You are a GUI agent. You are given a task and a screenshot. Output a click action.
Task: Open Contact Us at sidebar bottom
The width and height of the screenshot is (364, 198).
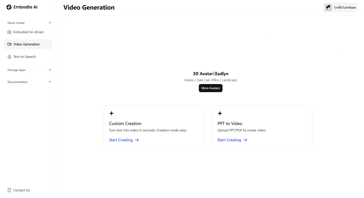pyautogui.click(x=21, y=190)
